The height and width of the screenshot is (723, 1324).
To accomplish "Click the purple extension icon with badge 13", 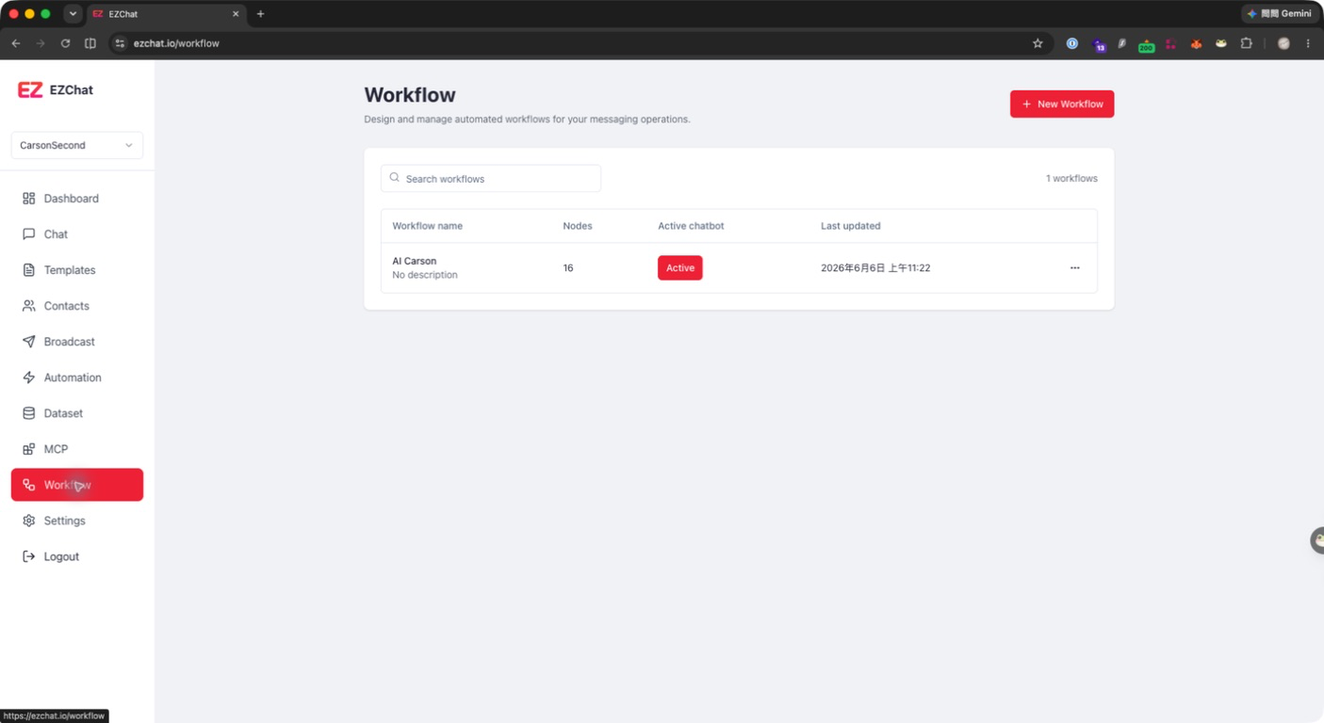I will pyautogui.click(x=1098, y=44).
